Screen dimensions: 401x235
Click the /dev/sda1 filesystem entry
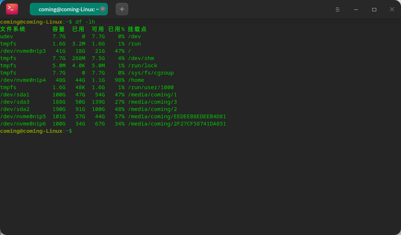point(15,95)
